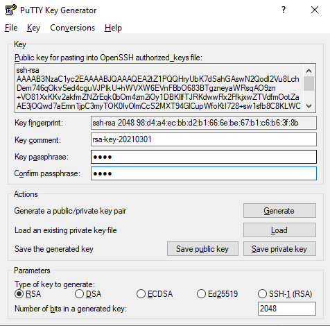The width and height of the screenshot is (330, 326).
Task: Expand the Conversions menu
Action: click(73, 28)
